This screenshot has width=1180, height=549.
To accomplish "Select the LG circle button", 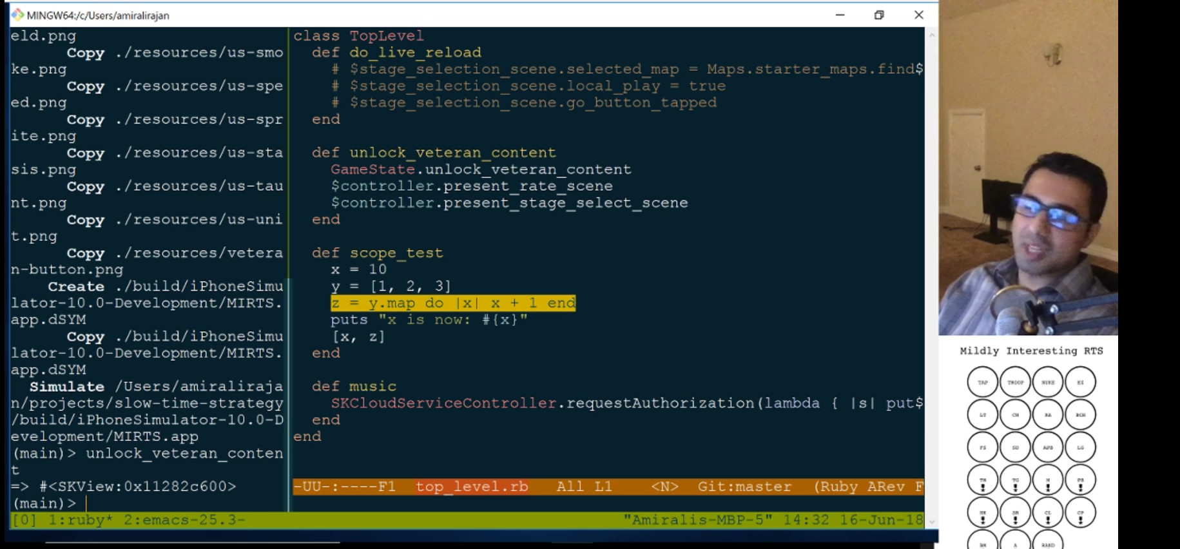I will 1081,447.
